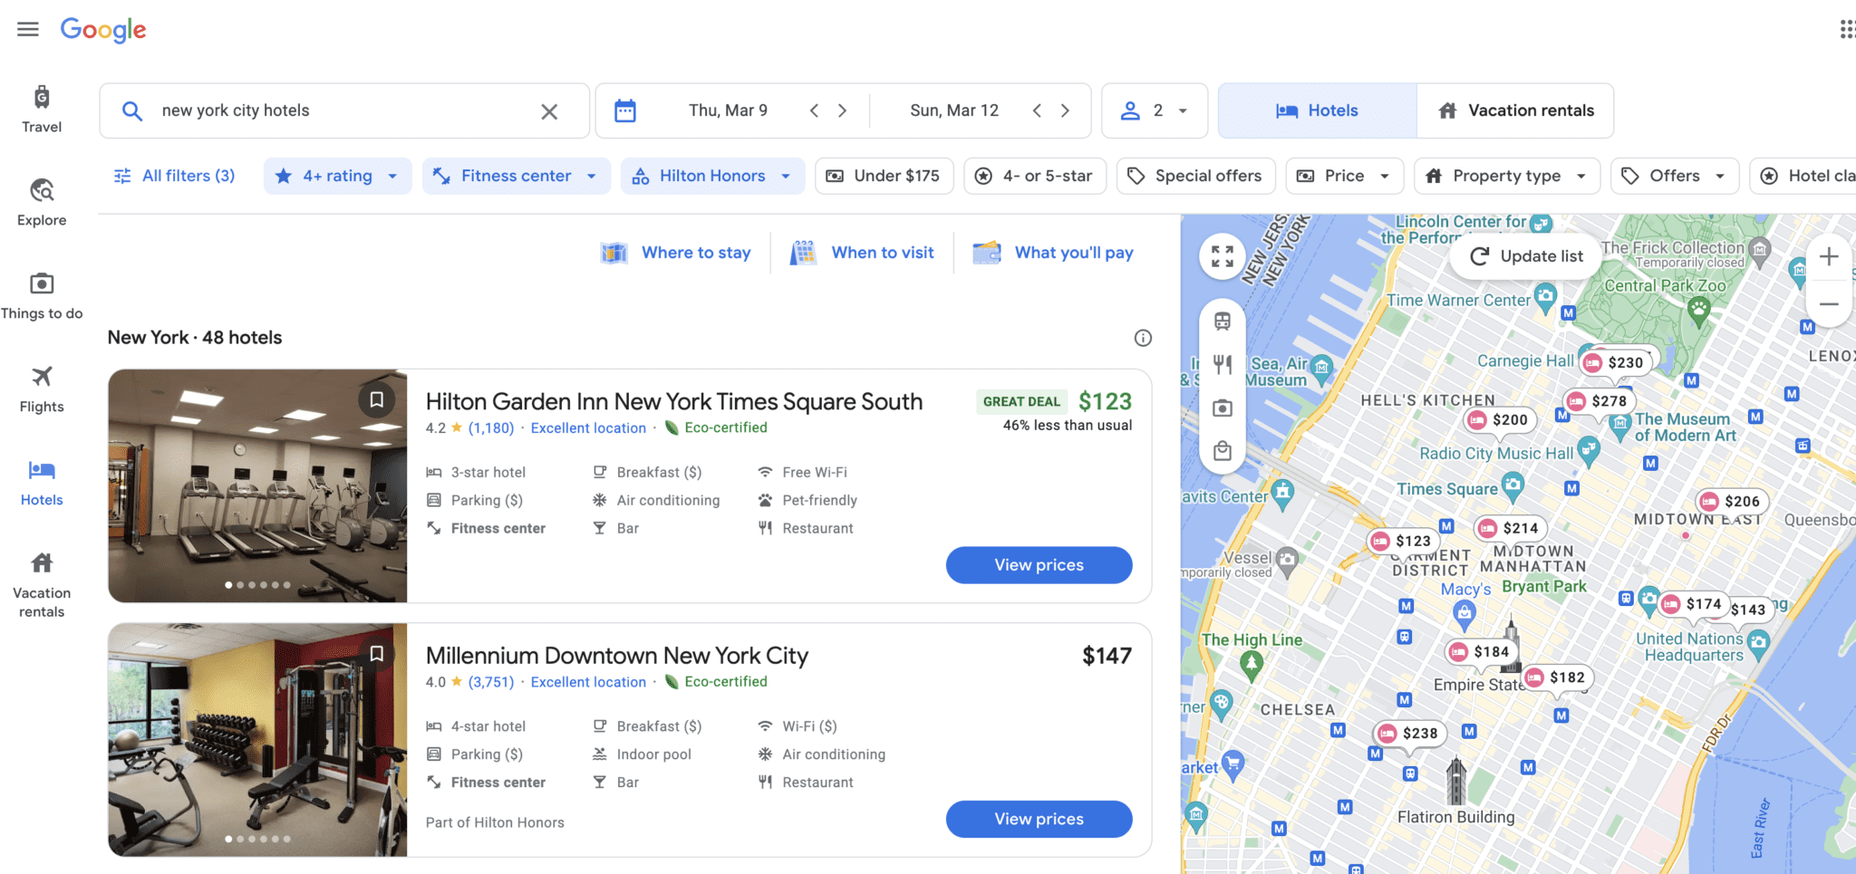Toggle the Special offers filter chip
The width and height of the screenshot is (1856, 874).
pos(1195,176)
